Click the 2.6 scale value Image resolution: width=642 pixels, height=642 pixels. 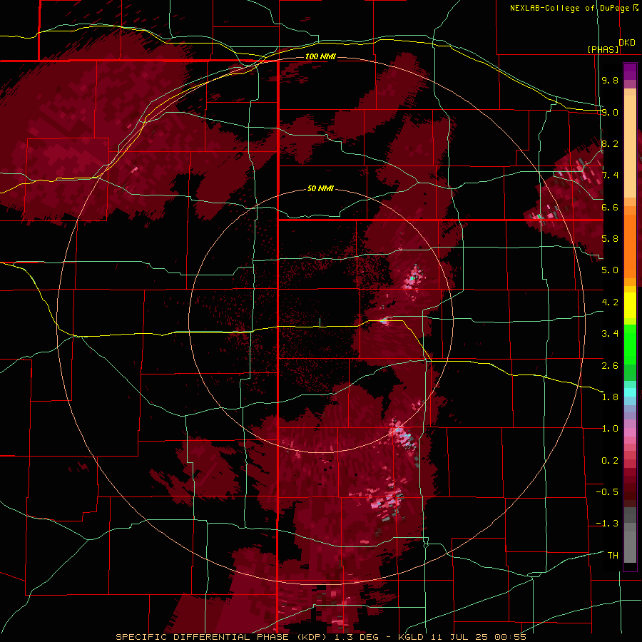pos(610,365)
